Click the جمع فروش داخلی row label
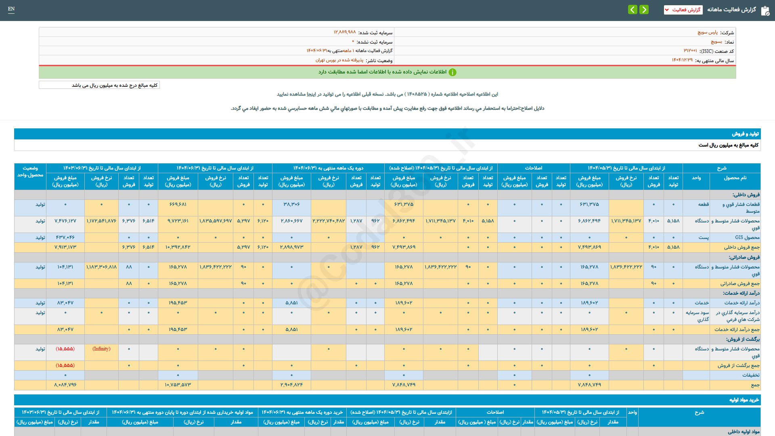Image resolution: width=775 pixels, height=436 pixels. (741, 247)
